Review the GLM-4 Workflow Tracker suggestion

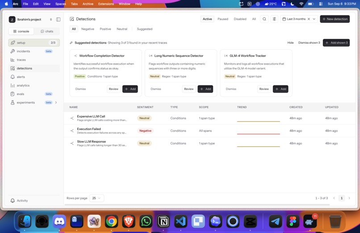(264, 89)
